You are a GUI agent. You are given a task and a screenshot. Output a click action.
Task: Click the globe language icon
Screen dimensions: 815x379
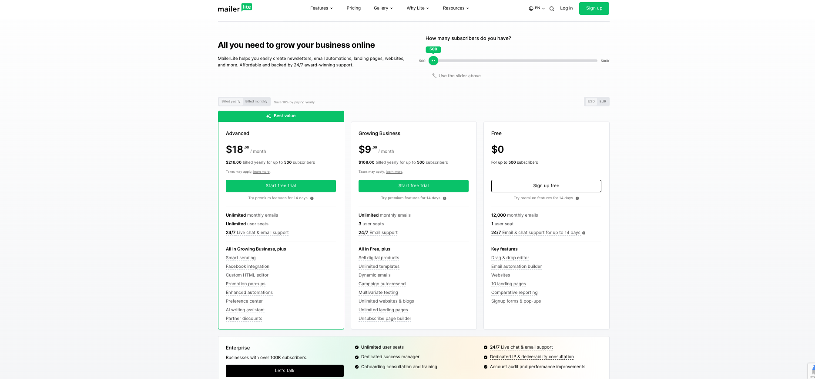[531, 8]
